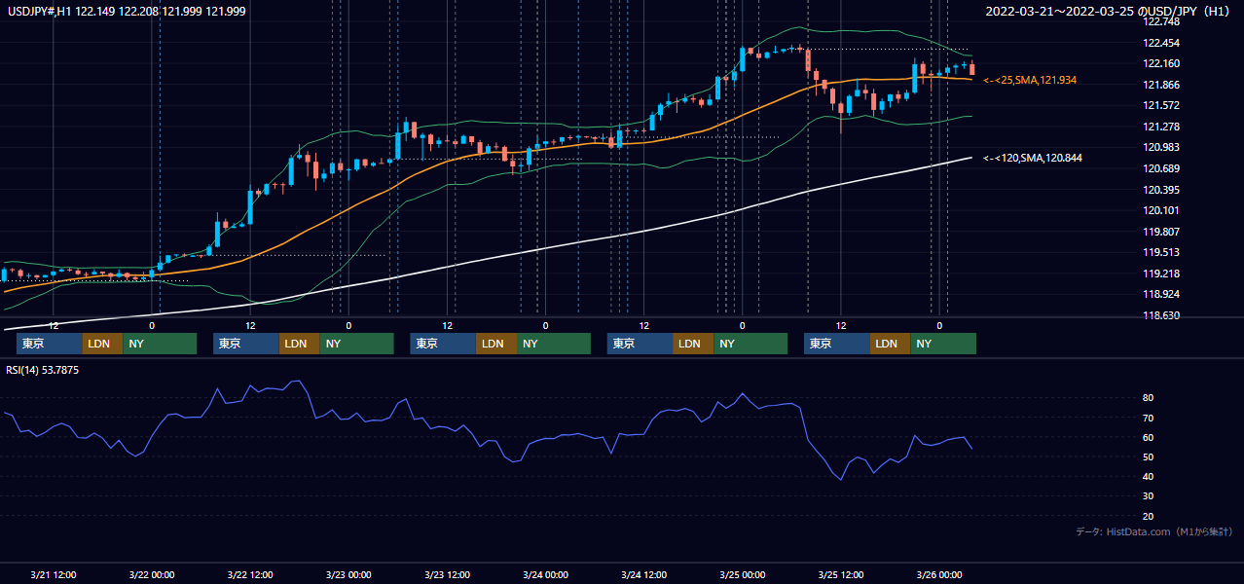Click price axis label 121.278
1244x584 pixels.
tap(1161, 127)
